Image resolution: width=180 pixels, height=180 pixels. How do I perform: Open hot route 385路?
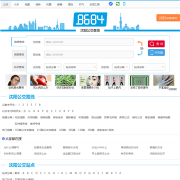72,130
